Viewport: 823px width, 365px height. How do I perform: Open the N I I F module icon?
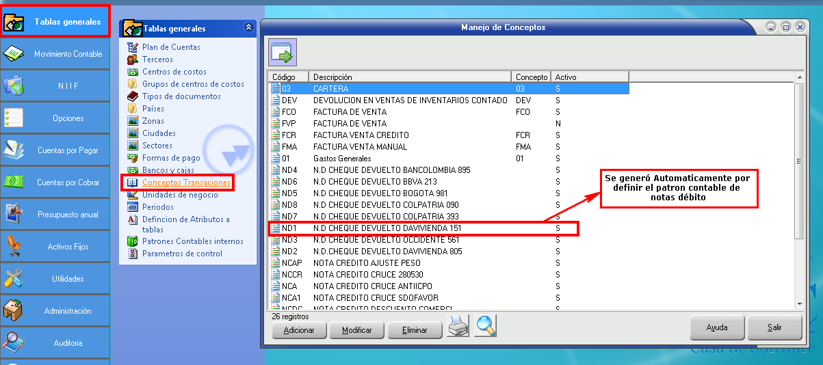[x=14, y=86]
